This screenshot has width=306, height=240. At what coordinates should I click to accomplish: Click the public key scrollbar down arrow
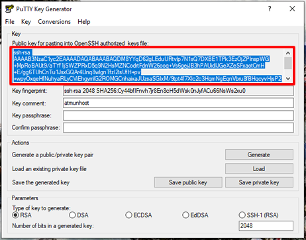288,78
